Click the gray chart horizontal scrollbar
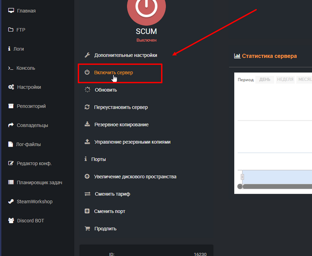This screenshot has height=256, width=312. coord(276,187)
